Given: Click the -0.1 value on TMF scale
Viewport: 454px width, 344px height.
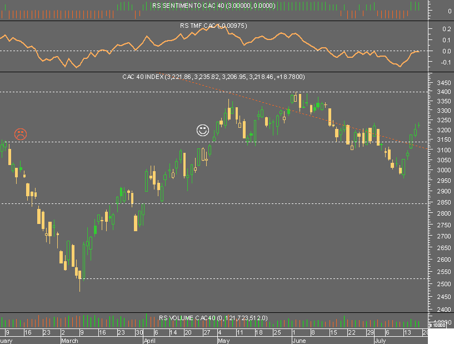Looking at the screenshot, I should click(446, 62).
